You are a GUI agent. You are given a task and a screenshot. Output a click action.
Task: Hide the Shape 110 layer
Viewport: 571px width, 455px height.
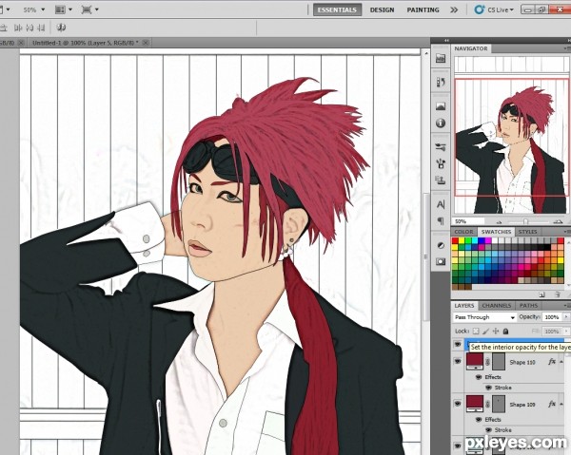click(458, 361)
